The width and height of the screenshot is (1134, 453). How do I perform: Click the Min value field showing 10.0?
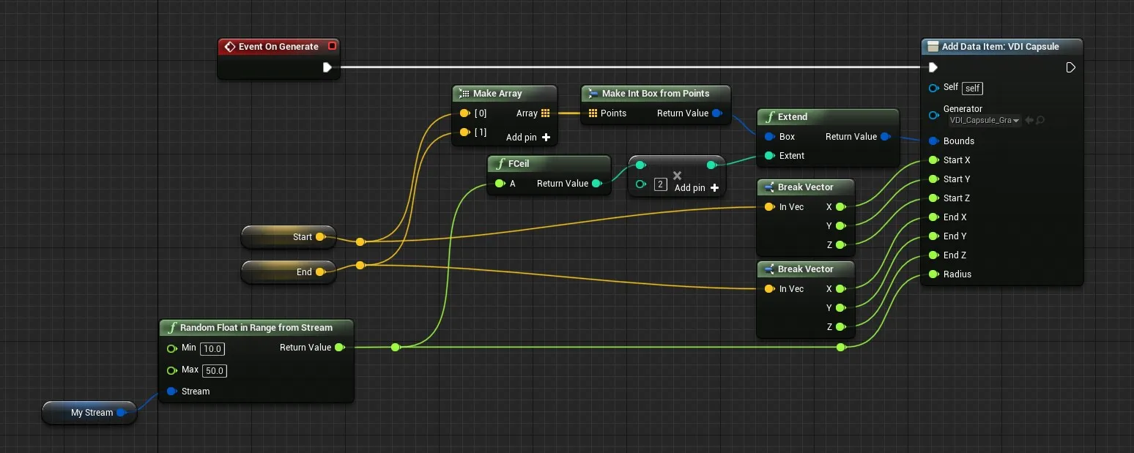click(212, 348)
